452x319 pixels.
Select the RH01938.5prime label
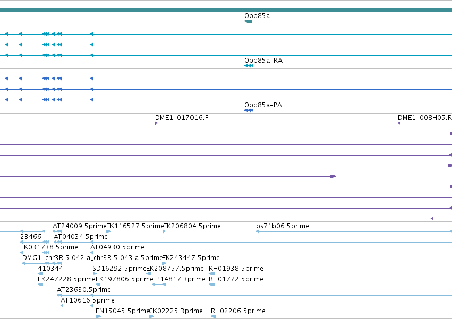pyautogui.click(x=236, y=269)
